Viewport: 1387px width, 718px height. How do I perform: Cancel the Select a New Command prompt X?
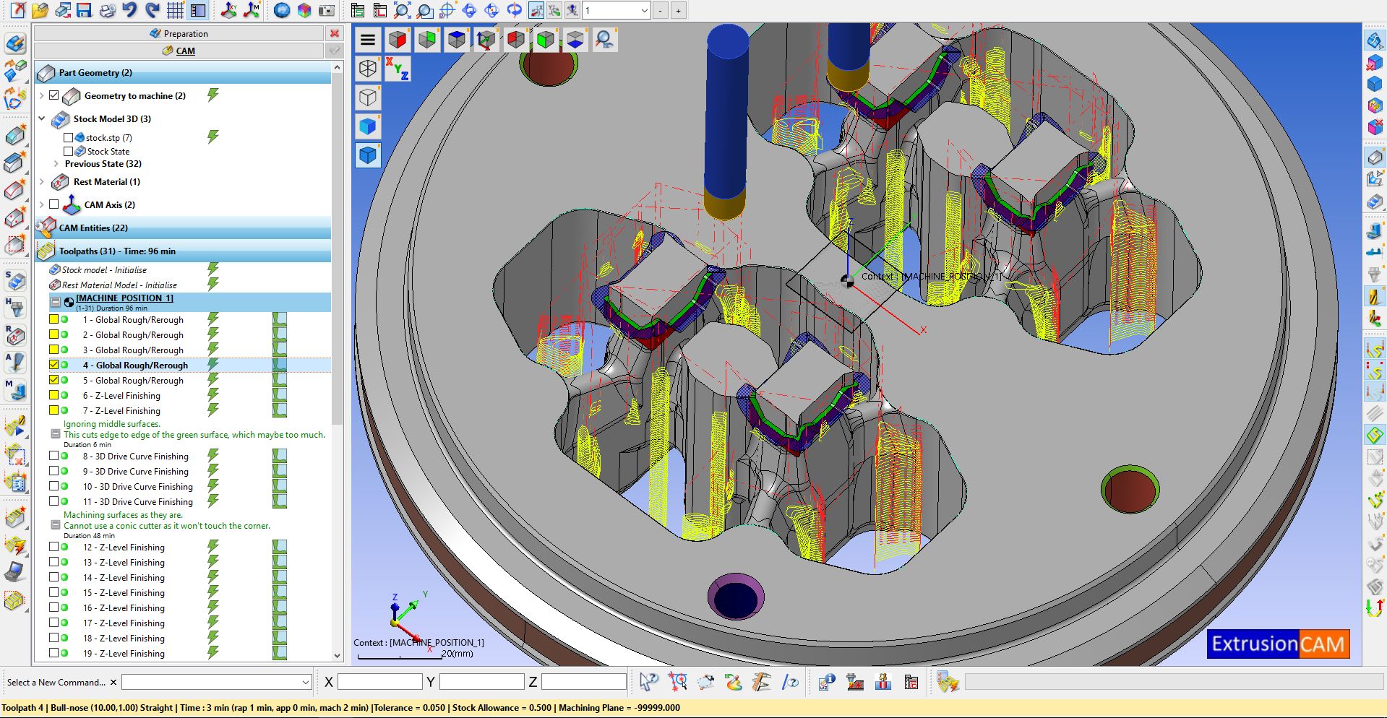pos(113,682)
